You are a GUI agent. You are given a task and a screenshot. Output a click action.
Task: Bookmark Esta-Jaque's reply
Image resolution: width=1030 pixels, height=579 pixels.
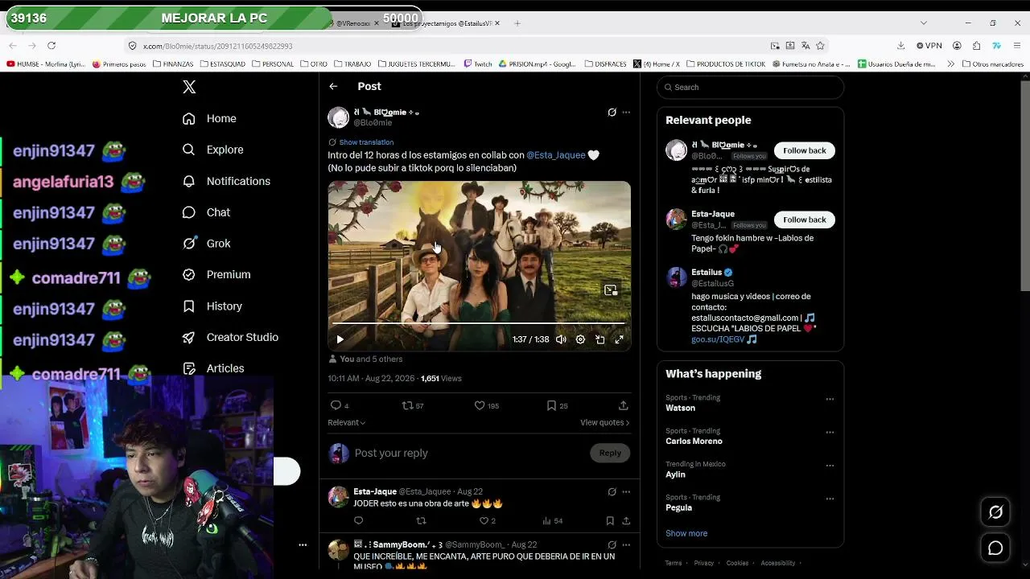[x=610, y=521]
